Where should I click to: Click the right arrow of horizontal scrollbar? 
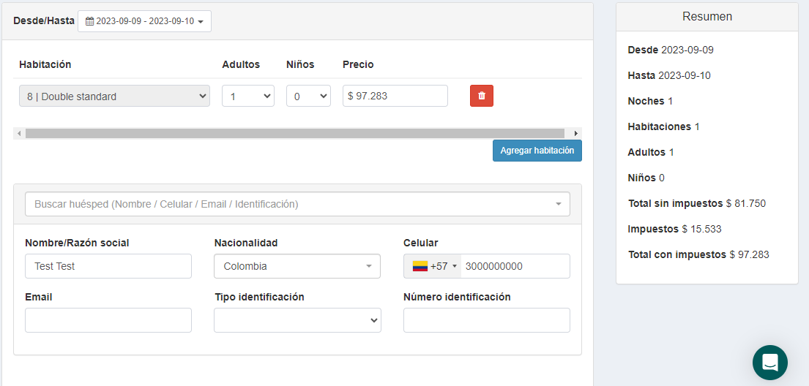tap(576, 134)
